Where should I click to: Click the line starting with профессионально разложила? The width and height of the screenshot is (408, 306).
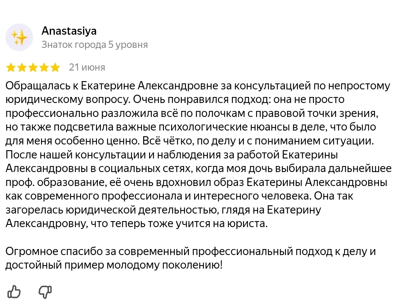click(192, 113)
